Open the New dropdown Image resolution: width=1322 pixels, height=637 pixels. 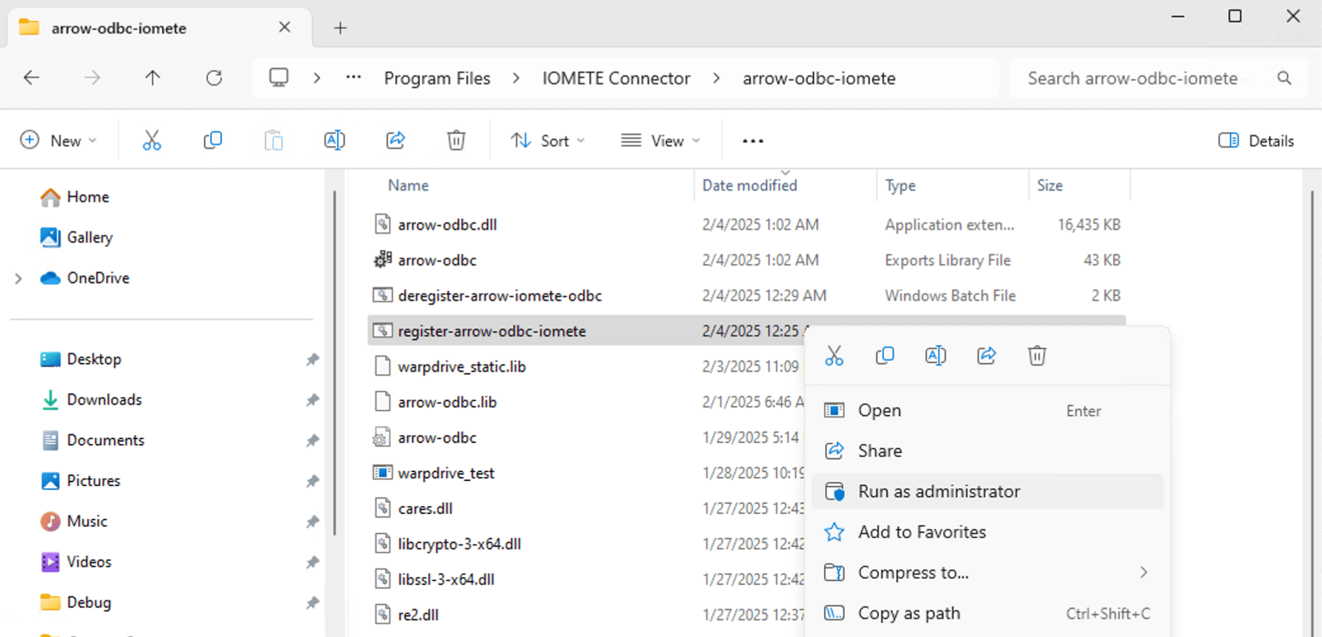pyautogui.click(x=58, y=141)
